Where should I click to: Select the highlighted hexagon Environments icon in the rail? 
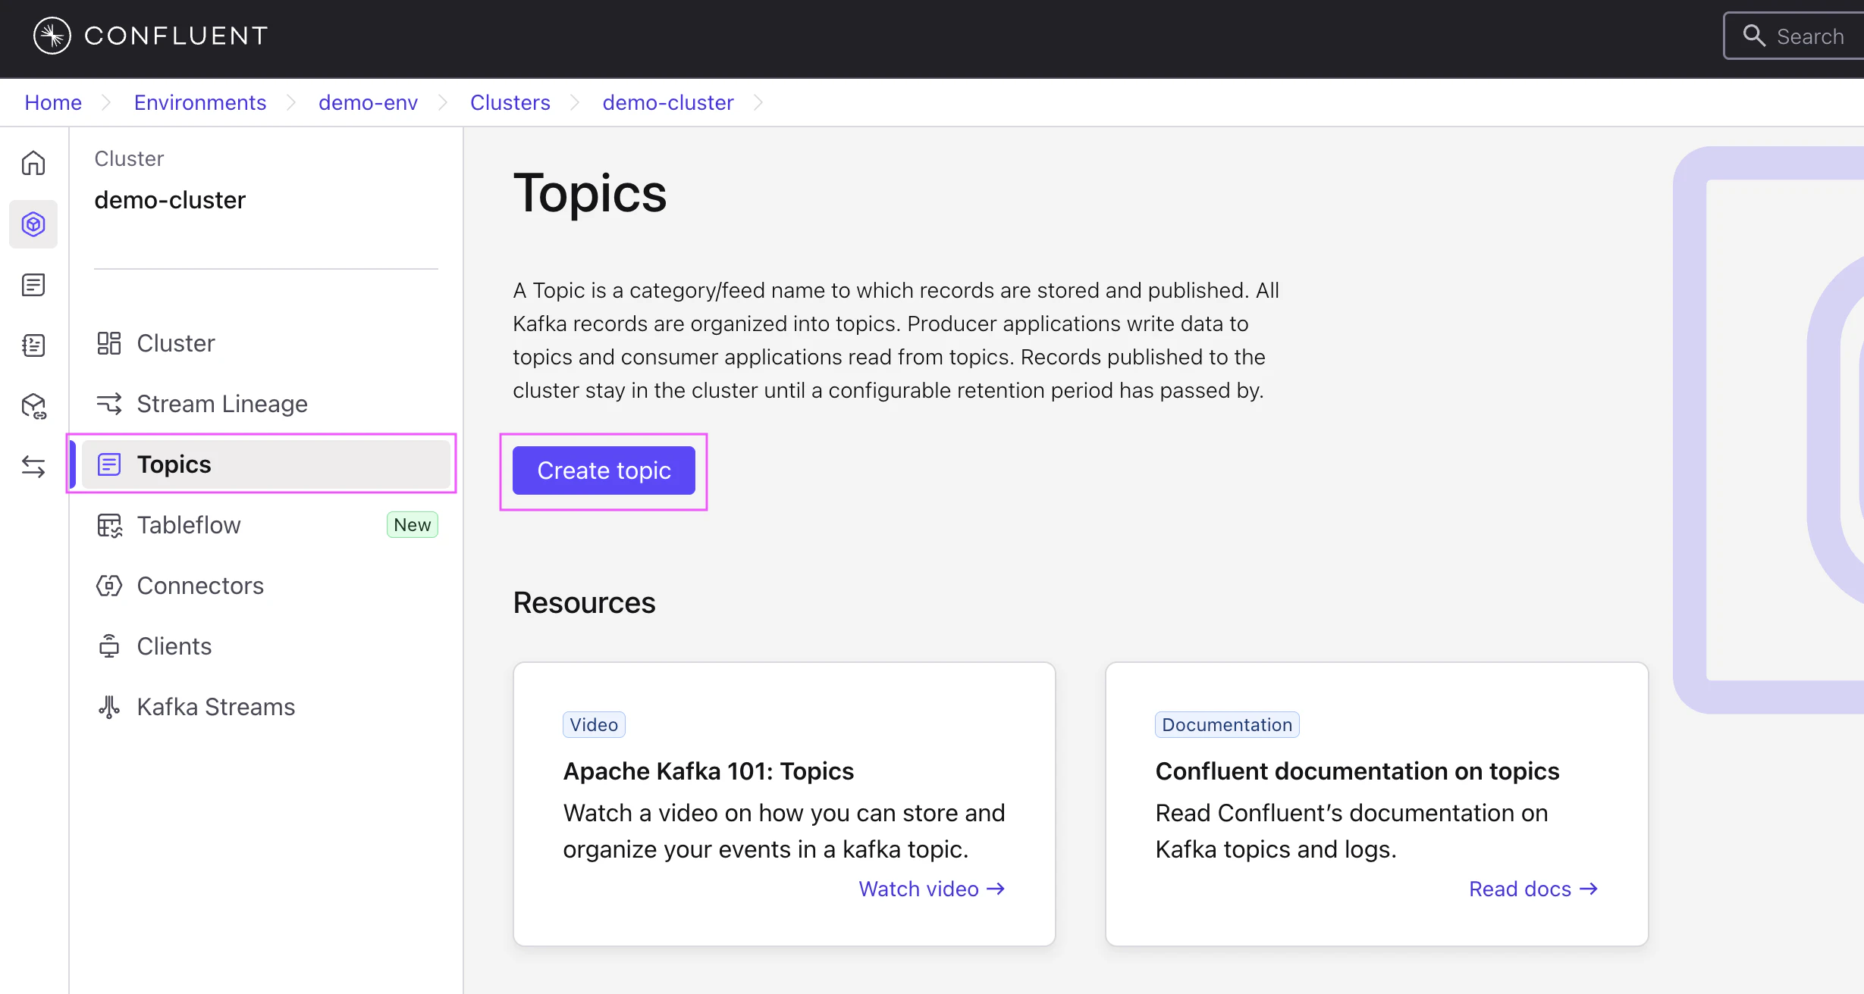(33, 224)
